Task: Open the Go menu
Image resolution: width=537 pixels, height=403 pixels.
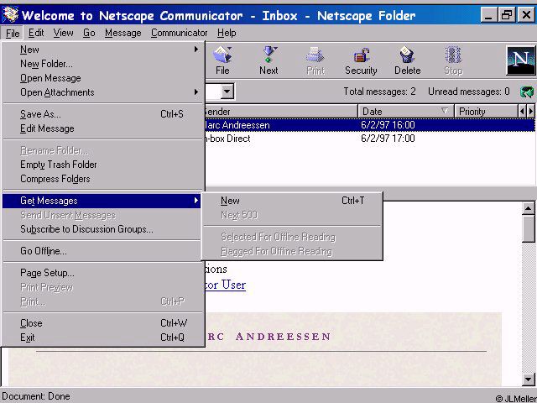Action: pyautogui.click(x=89, y=33)
